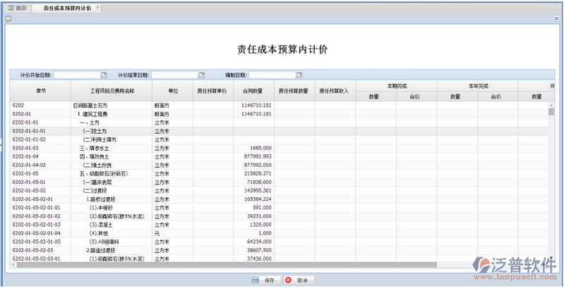The height and width of the screenshot is (288, 564).
Task: Select row 0202-01-03 填渗水土
Action: click(x=106, y=148)
